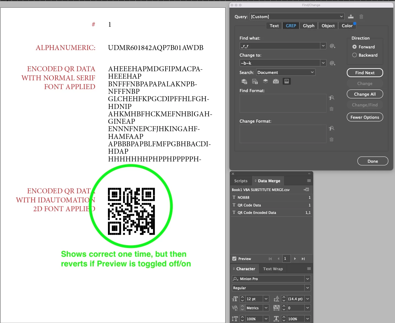Screen dimensions: 395x323
Task: Select the QR Code Encoded Data field row
Action: pyautogui.click(x=271, y=212)
